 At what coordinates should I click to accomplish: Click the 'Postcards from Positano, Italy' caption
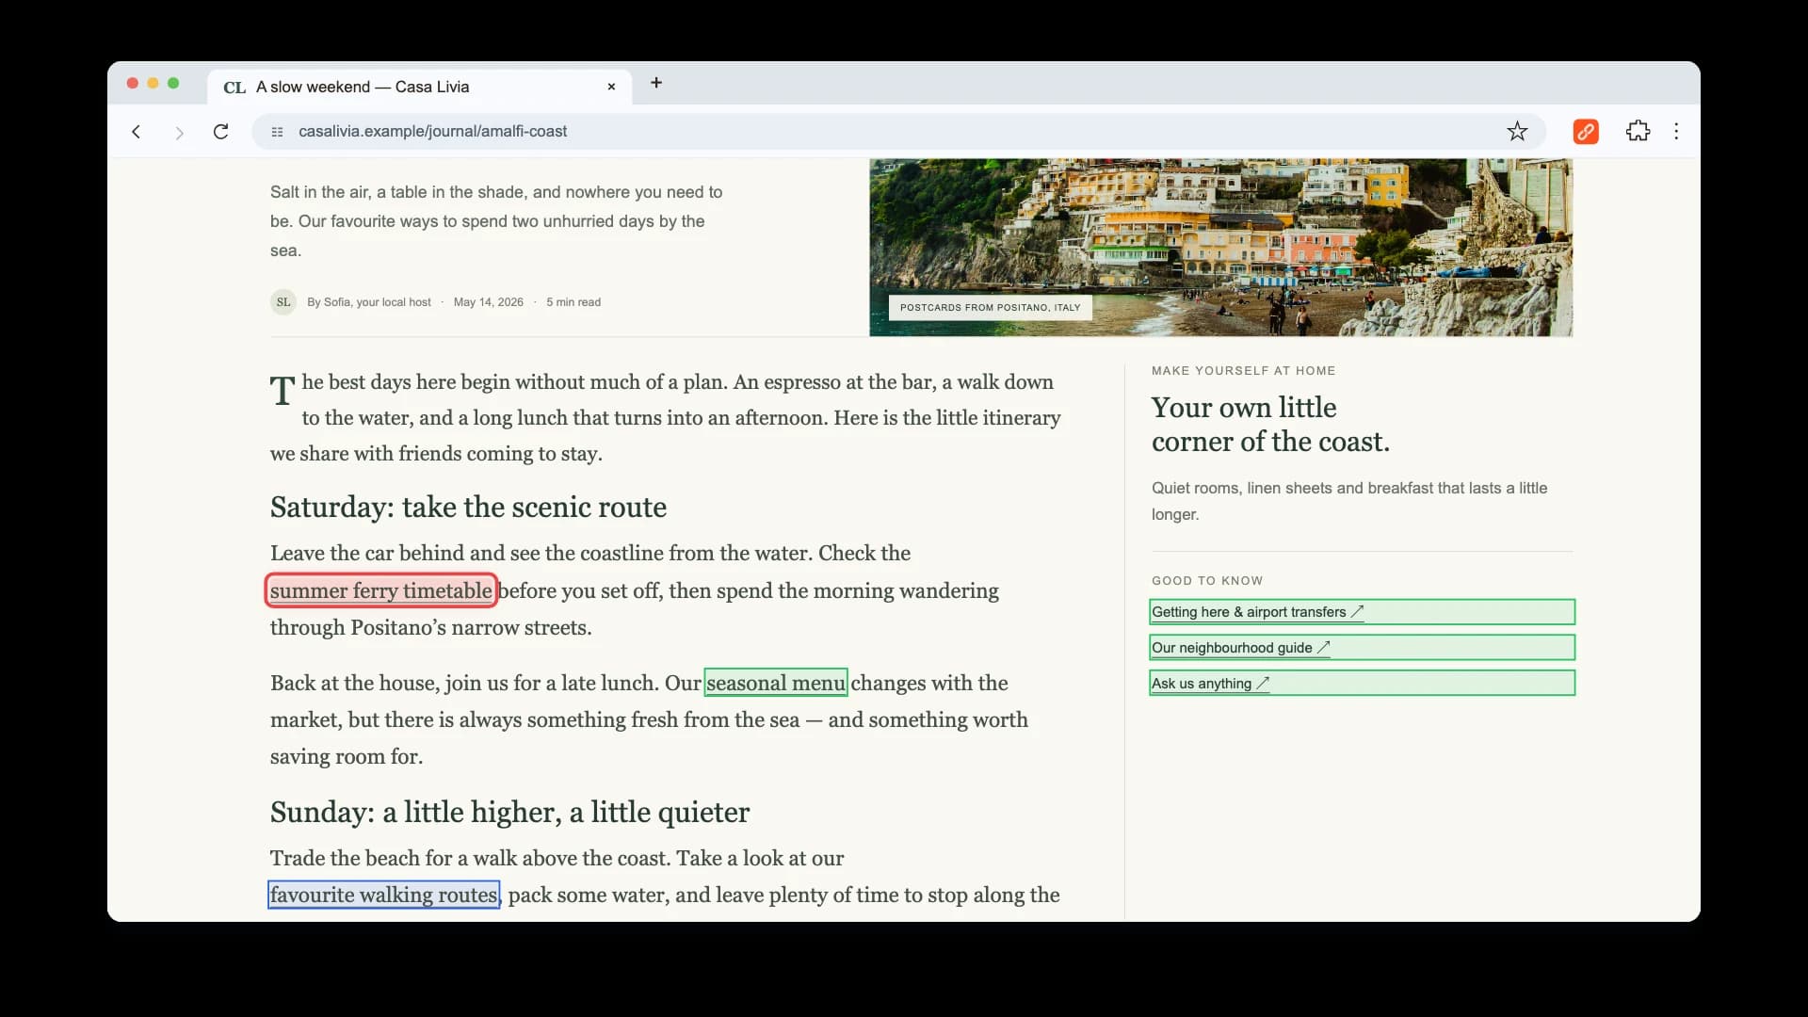pyautogui.click(x=990, y=308)
